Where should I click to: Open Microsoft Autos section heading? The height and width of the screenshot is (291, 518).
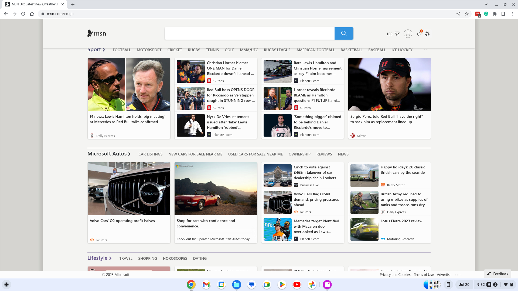[x=109, y=154]
